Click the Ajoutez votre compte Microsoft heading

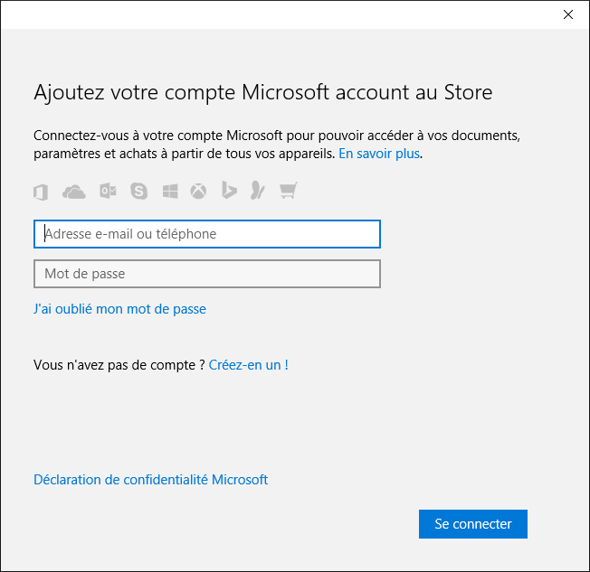tap(263, 92)
